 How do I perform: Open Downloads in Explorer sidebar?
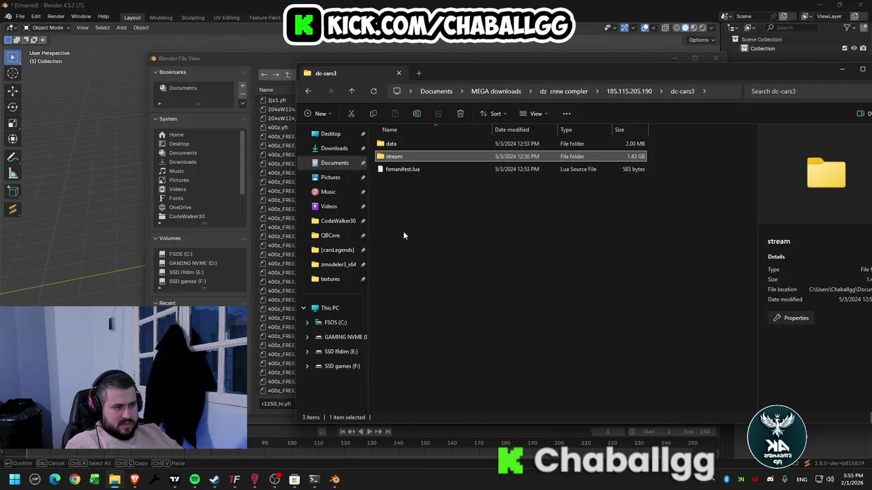click(334, 148)
